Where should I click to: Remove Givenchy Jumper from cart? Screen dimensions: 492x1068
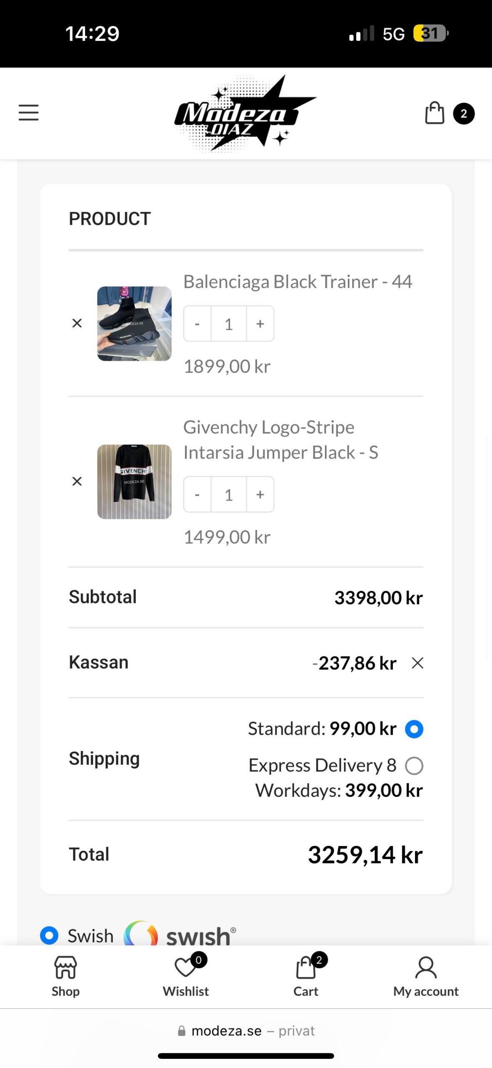(x=77, y=481)
